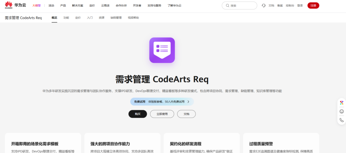Select the 视频帮助 tab

[x=133, y=18]
